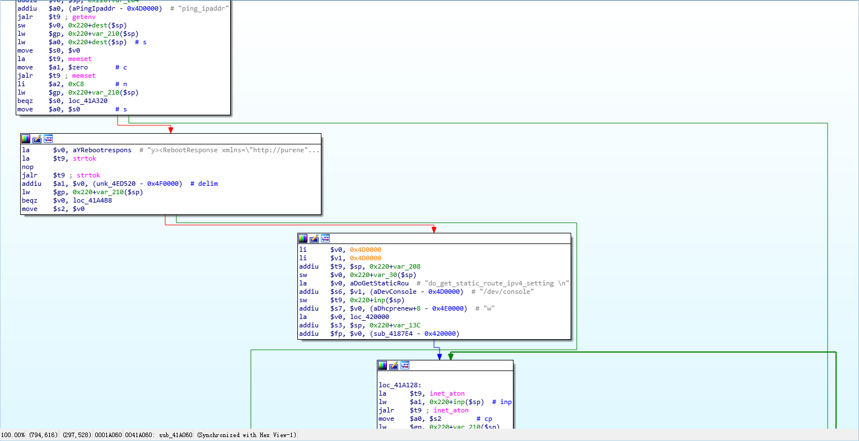Click the aPingIpaddr reference

click(x=92, y=8)
